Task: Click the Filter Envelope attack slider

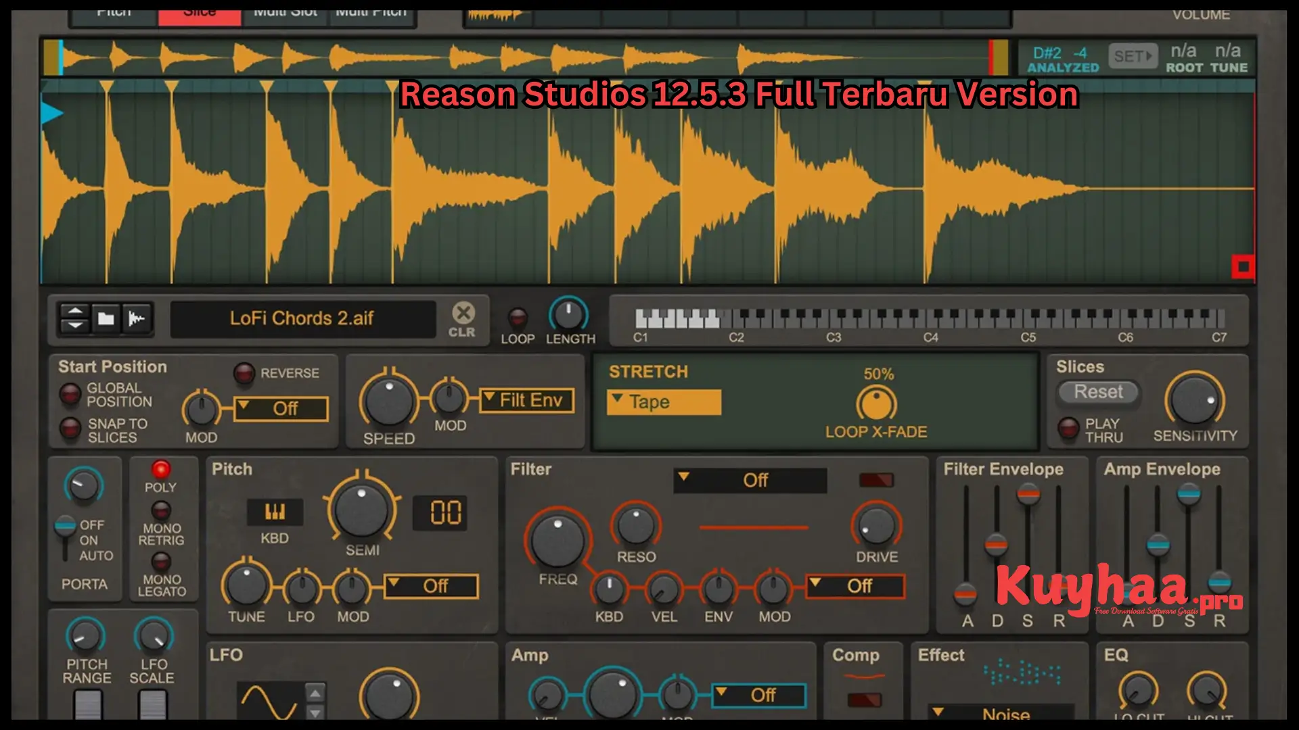Action: [x=965, y=595]
